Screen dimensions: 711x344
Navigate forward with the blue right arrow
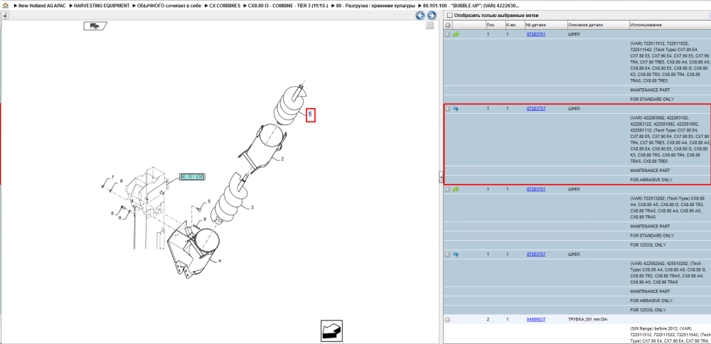[x=432, y=16]
